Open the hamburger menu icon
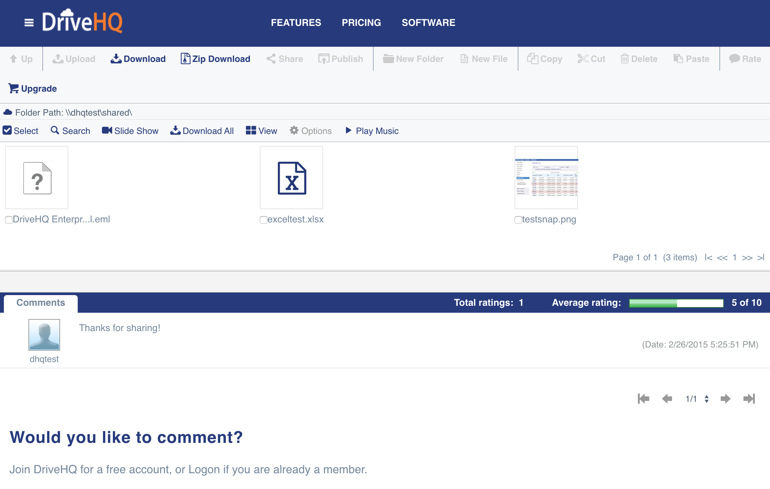The height and width of the screenshot is (489, 770). coord(29,23)
